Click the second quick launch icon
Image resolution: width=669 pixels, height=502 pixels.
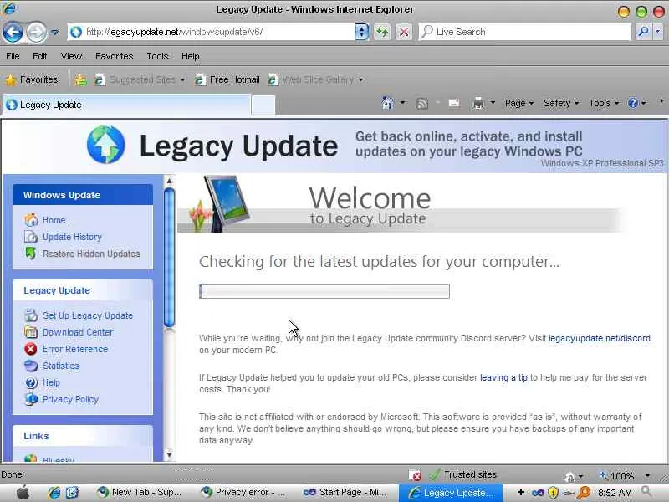[x=72, y=493]
